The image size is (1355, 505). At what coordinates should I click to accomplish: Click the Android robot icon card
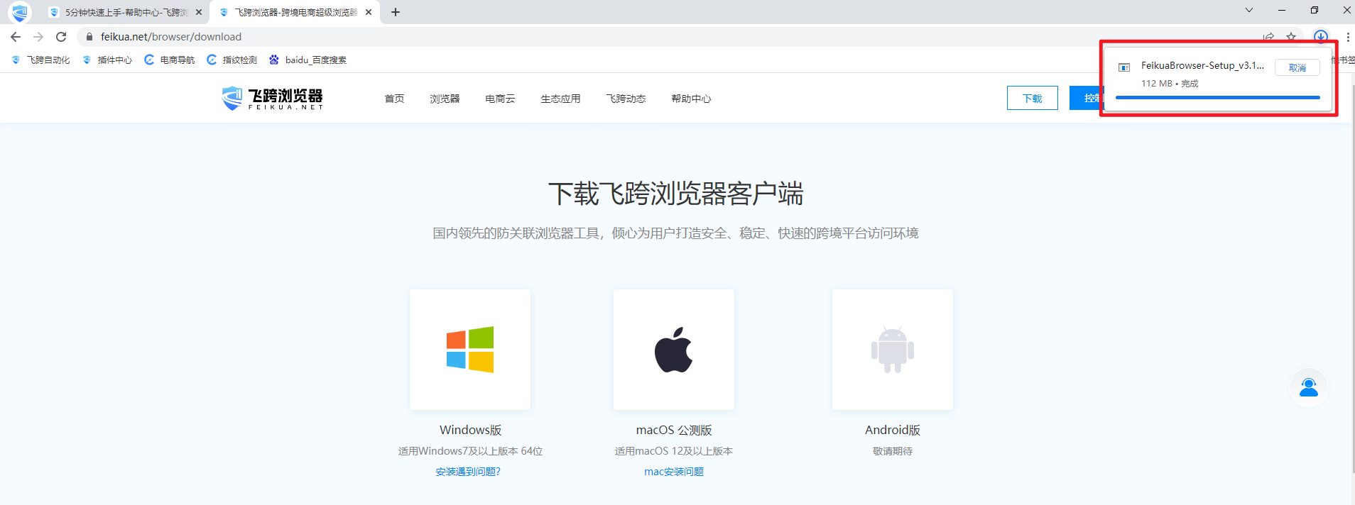[x=892, y=349]
